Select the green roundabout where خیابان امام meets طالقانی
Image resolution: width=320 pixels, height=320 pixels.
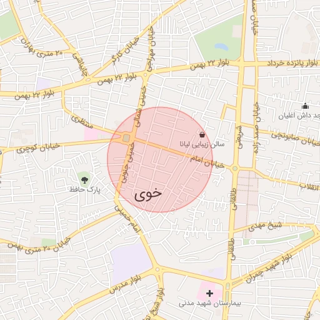click(x=235, y=168)
